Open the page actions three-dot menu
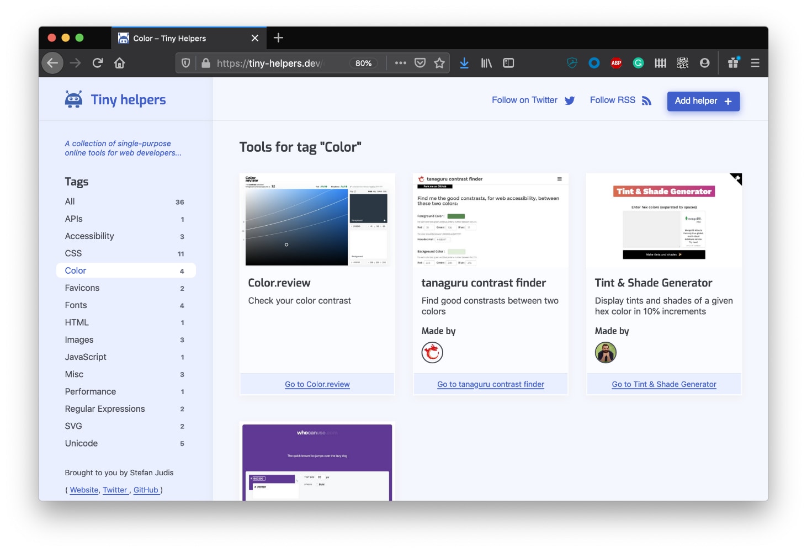The image size is (807, 552). point(401,63)
